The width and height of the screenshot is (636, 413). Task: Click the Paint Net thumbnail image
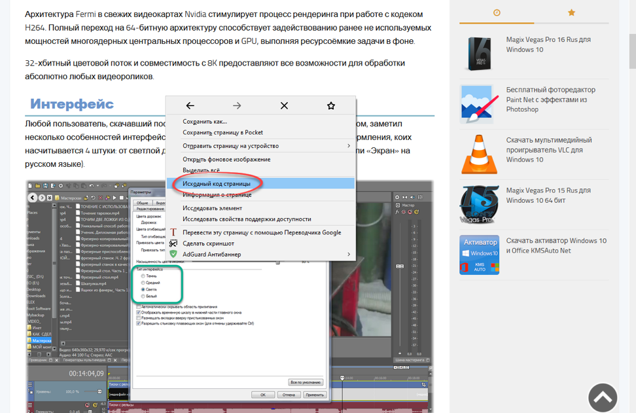[479, 104]
